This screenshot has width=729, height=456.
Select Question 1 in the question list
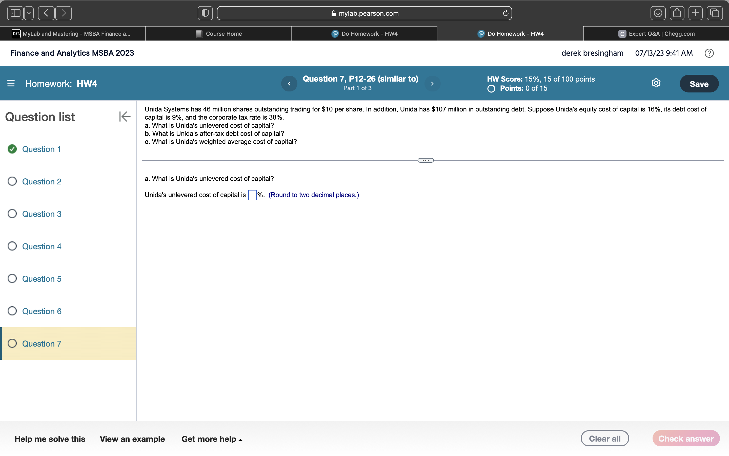tap(42, 149)
